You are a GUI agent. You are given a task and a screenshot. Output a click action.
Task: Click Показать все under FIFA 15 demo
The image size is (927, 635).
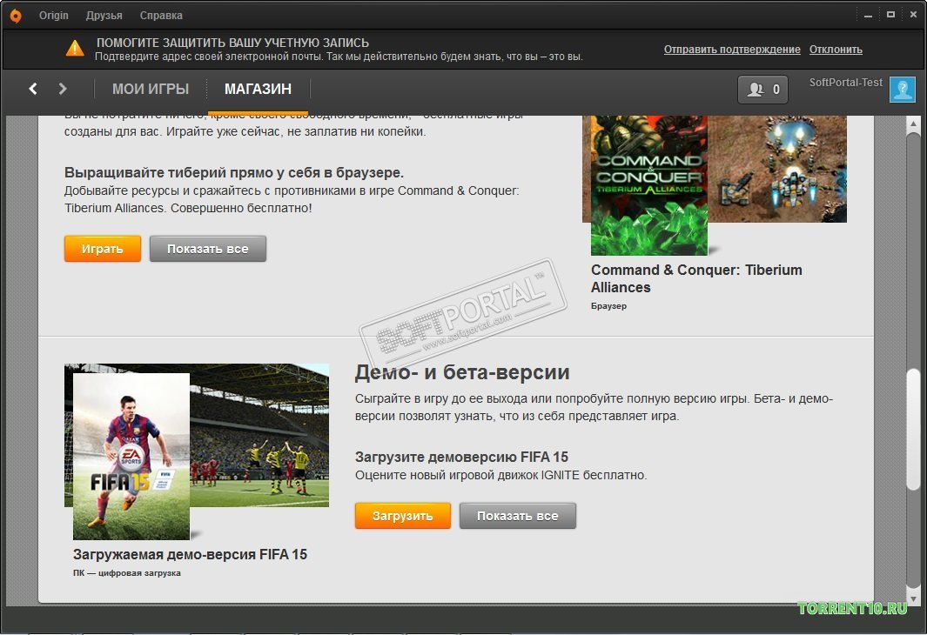click(x=518, y=516)
